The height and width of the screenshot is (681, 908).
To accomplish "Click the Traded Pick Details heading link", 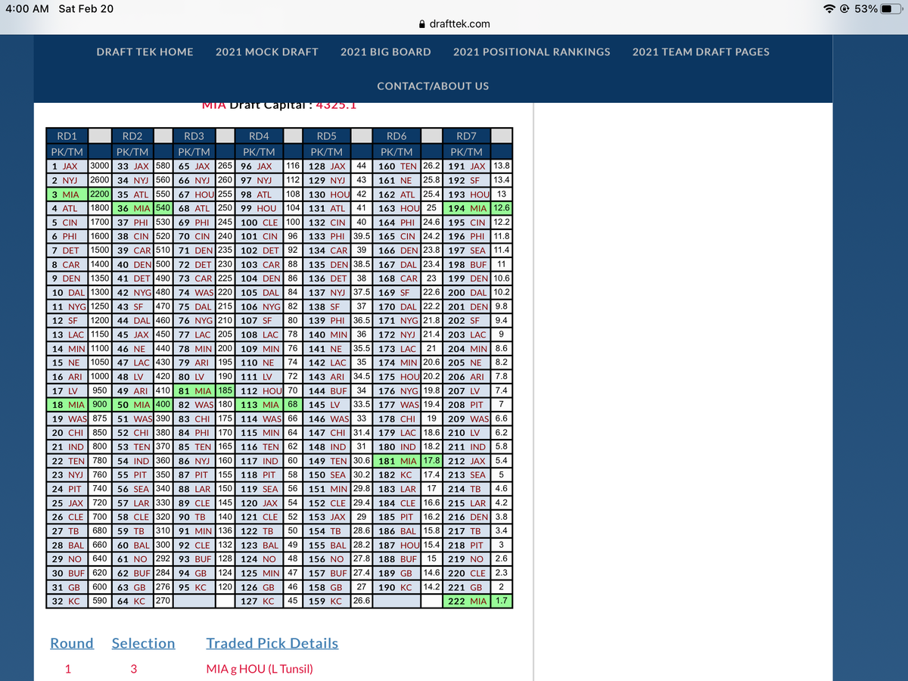I will click(272, 643).
